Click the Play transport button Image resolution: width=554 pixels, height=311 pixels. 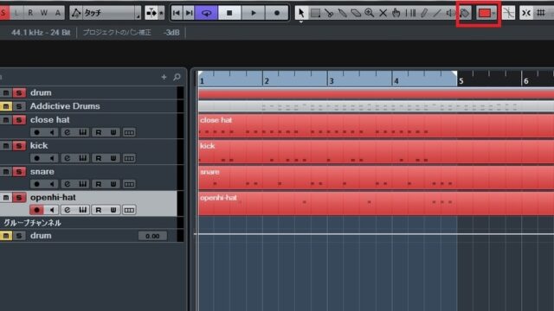(253, 13)
